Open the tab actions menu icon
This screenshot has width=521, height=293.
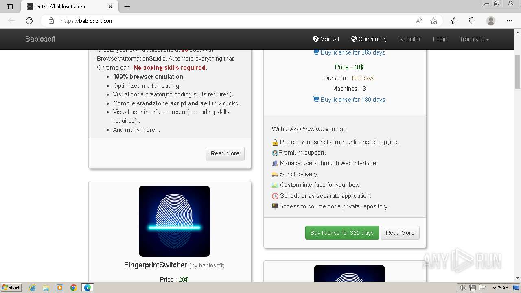[x=10, y=7]
